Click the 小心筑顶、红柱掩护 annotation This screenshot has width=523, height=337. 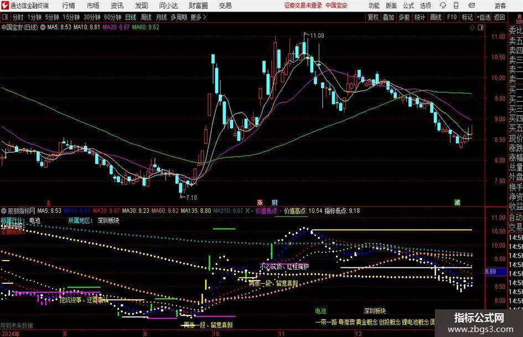[284, 267]
